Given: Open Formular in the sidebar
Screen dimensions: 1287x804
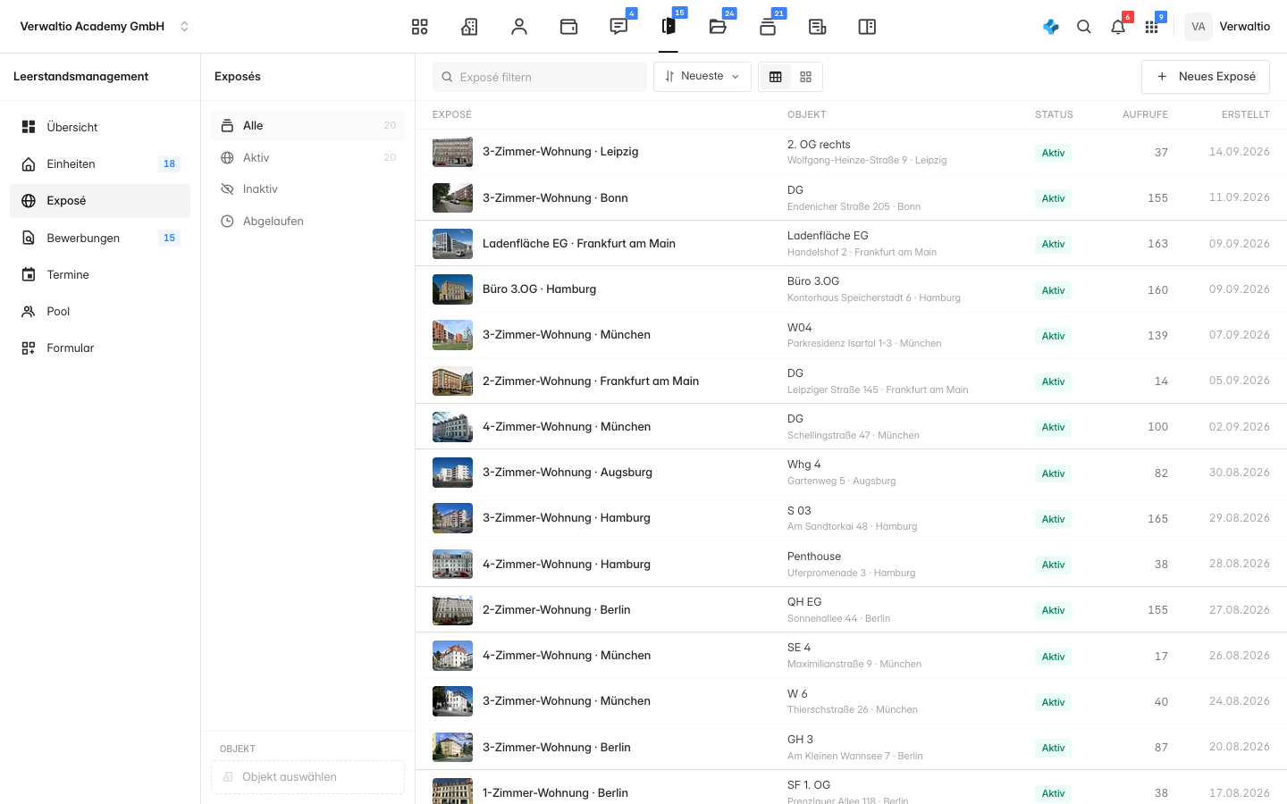Looking at the screenshot, I should (100, 348).
